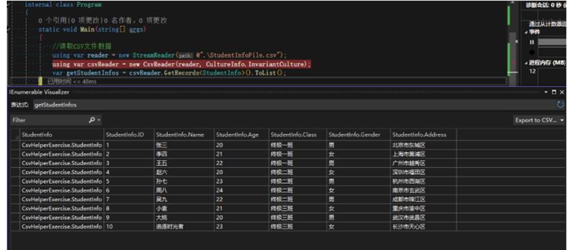
Task: Select the Address cell 武汉市武昌区
Action: click(424, 218)
